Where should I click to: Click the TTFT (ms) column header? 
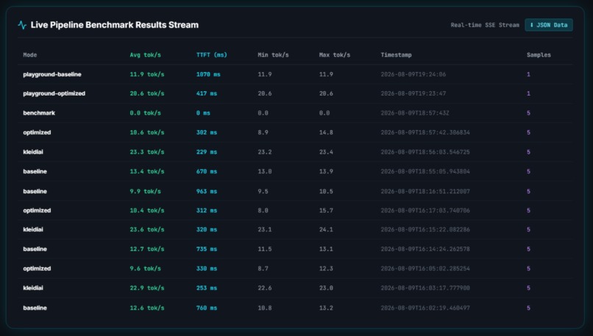tap(212, 55)
